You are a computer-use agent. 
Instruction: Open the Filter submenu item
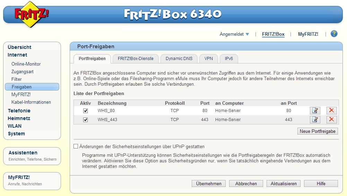(x=17, y=79)
